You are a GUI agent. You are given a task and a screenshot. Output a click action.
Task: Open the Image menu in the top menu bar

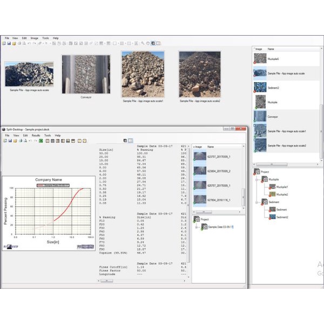(34, 38)
